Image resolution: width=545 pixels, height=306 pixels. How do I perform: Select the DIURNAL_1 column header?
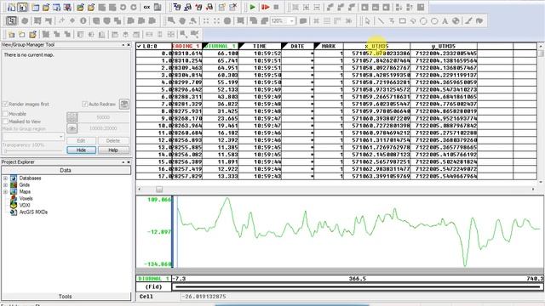pos(221,46)
